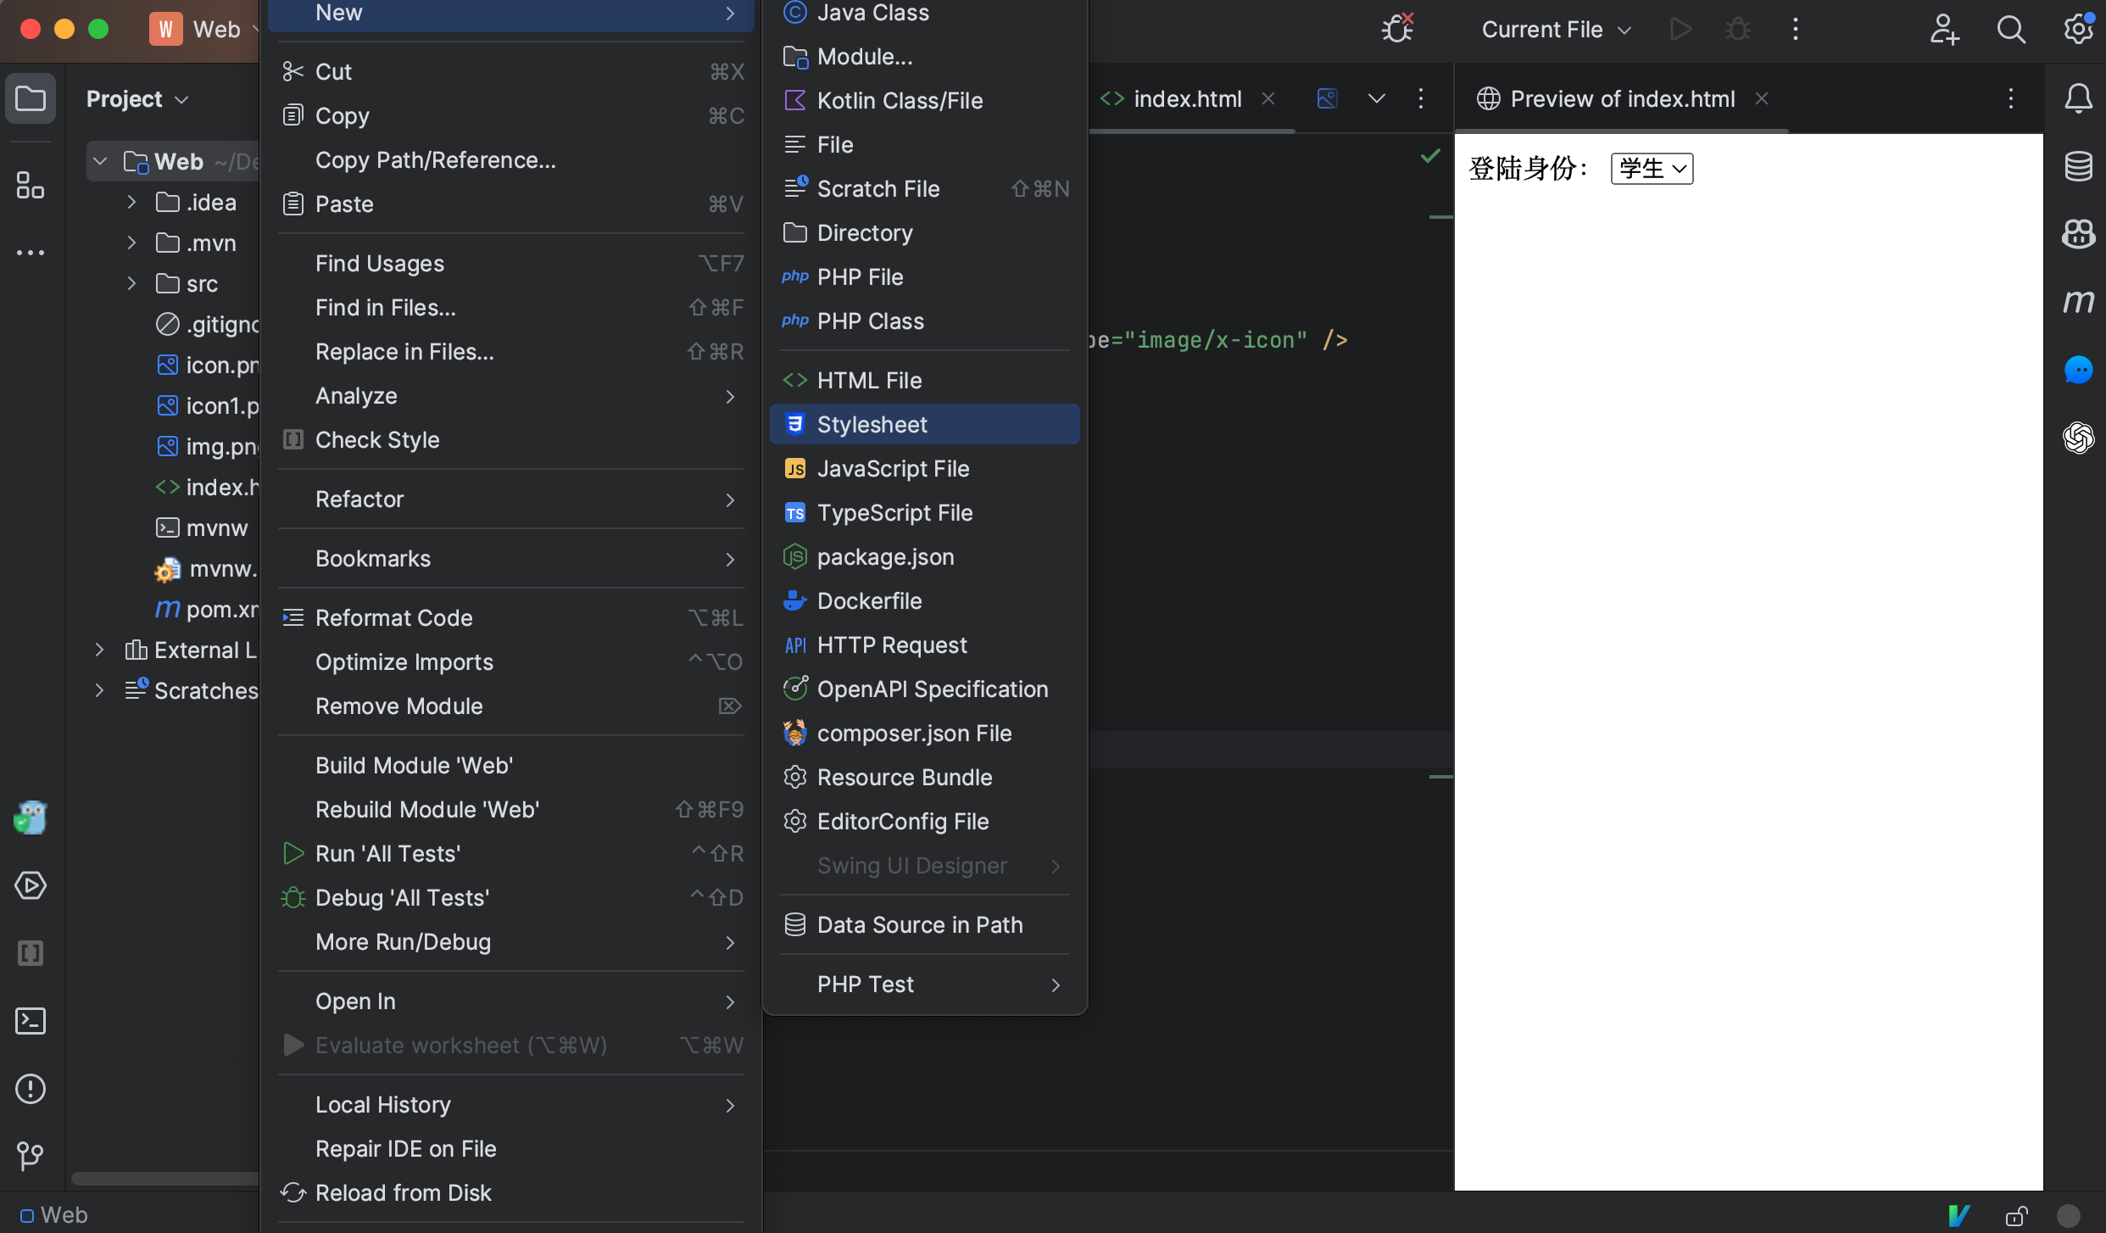Open the Database tool window
This screenshot has height=1233, width=2106.
(x=2078, y=166)
